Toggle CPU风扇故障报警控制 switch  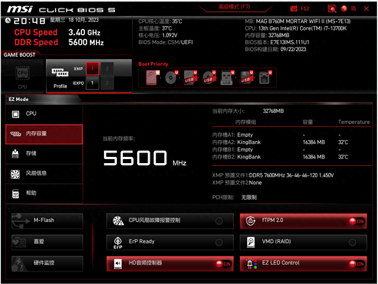click(x=219, y=221)
